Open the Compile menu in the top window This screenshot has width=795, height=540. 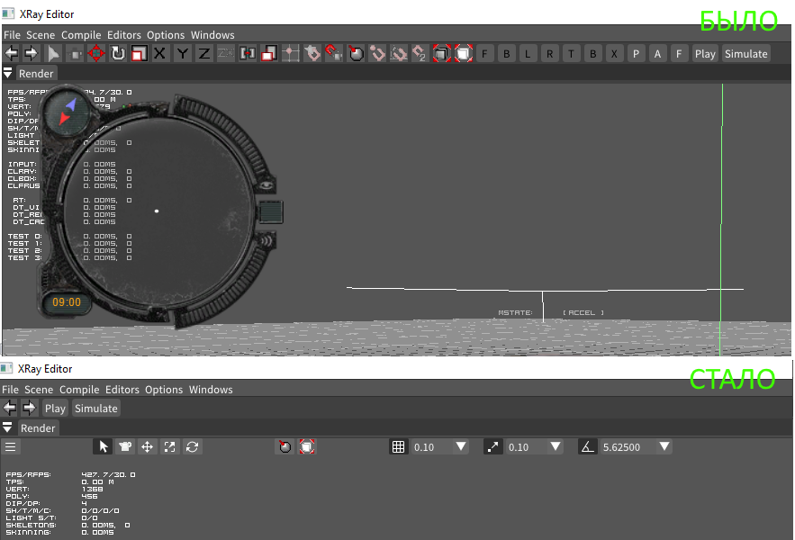81,35
